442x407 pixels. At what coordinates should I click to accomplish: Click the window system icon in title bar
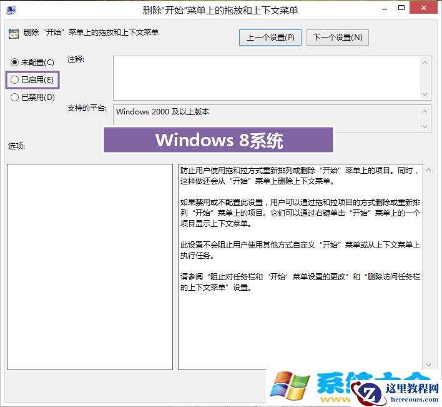(11, 10)
